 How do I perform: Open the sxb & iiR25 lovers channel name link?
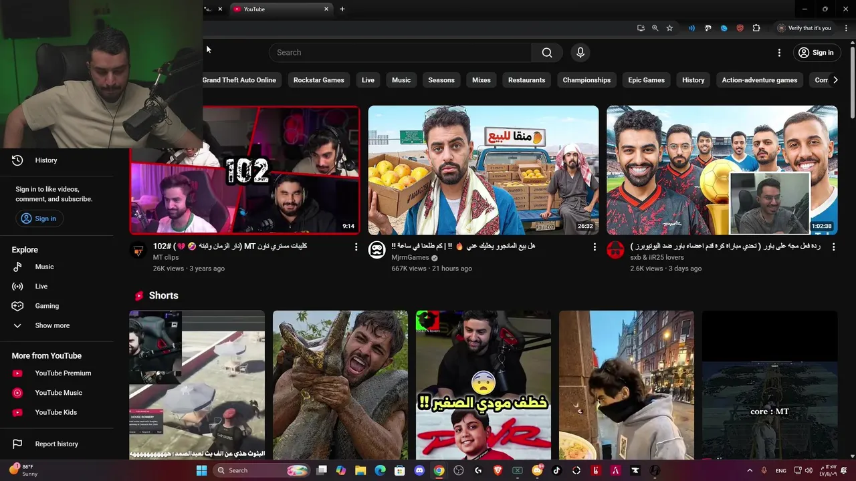click(657, 258)
